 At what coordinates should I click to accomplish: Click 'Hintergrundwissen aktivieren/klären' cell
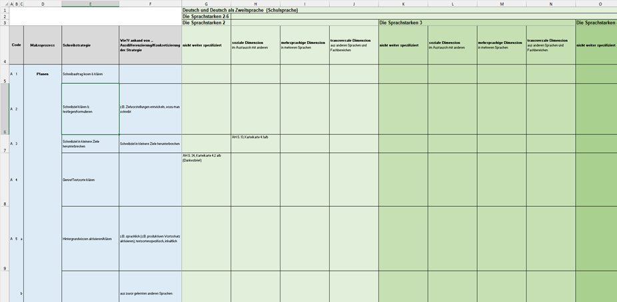pos(90,238)
